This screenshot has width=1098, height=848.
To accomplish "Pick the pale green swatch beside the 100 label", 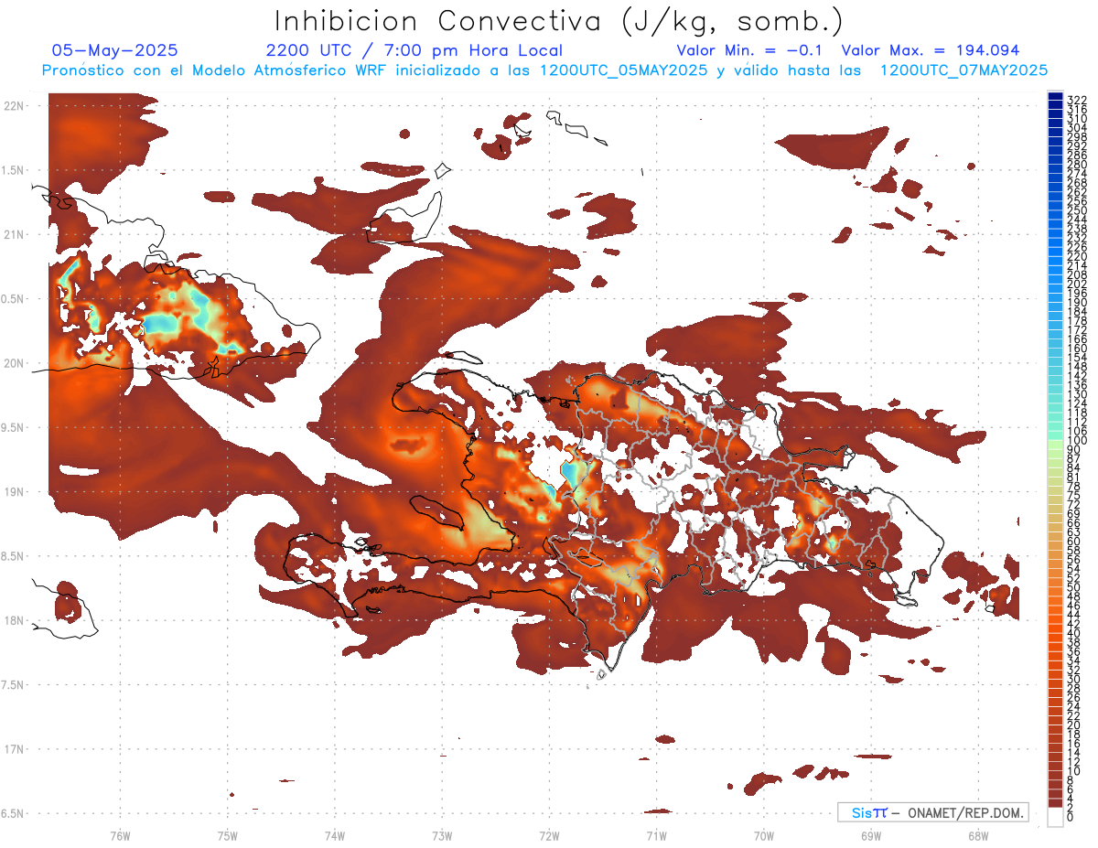I will click(1055, 445).
